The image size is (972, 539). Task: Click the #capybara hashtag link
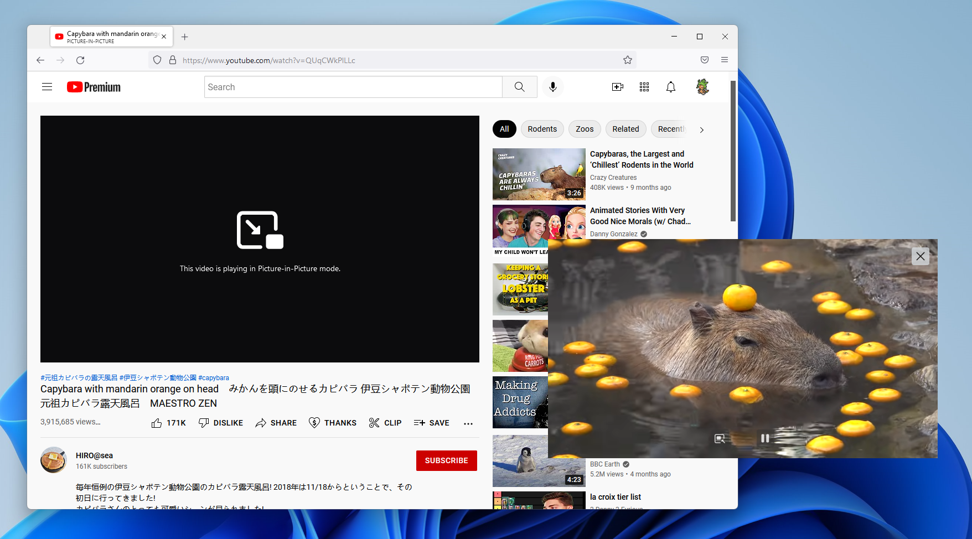(214, 378)
